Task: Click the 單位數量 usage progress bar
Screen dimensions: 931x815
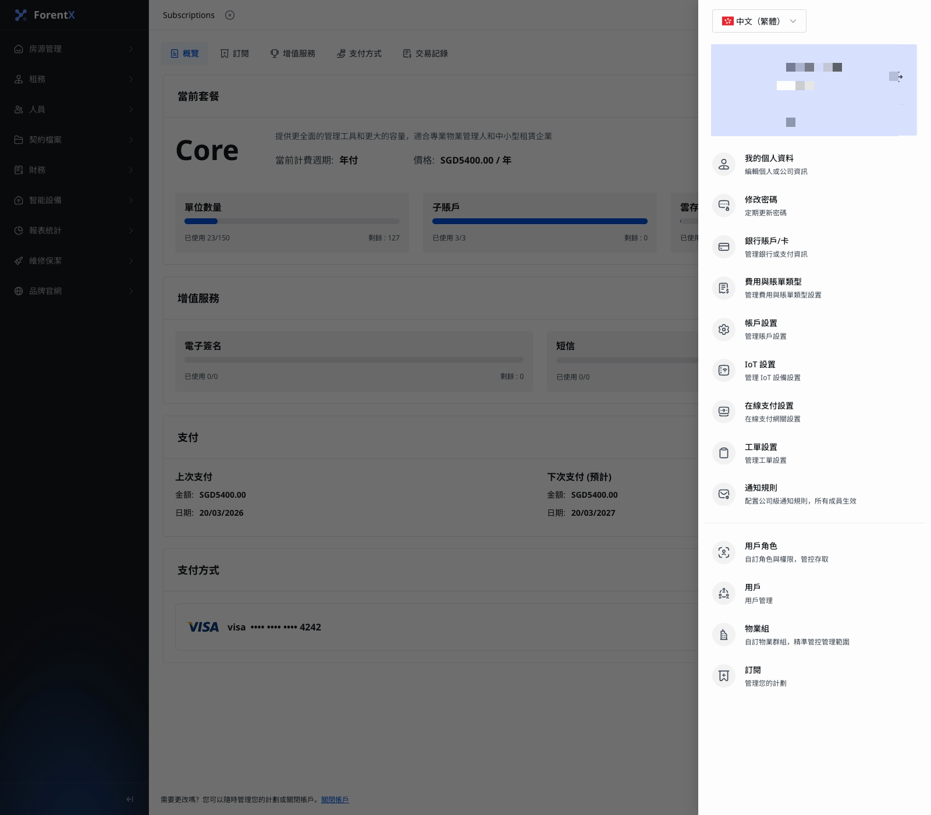Action: coord(292,221)
